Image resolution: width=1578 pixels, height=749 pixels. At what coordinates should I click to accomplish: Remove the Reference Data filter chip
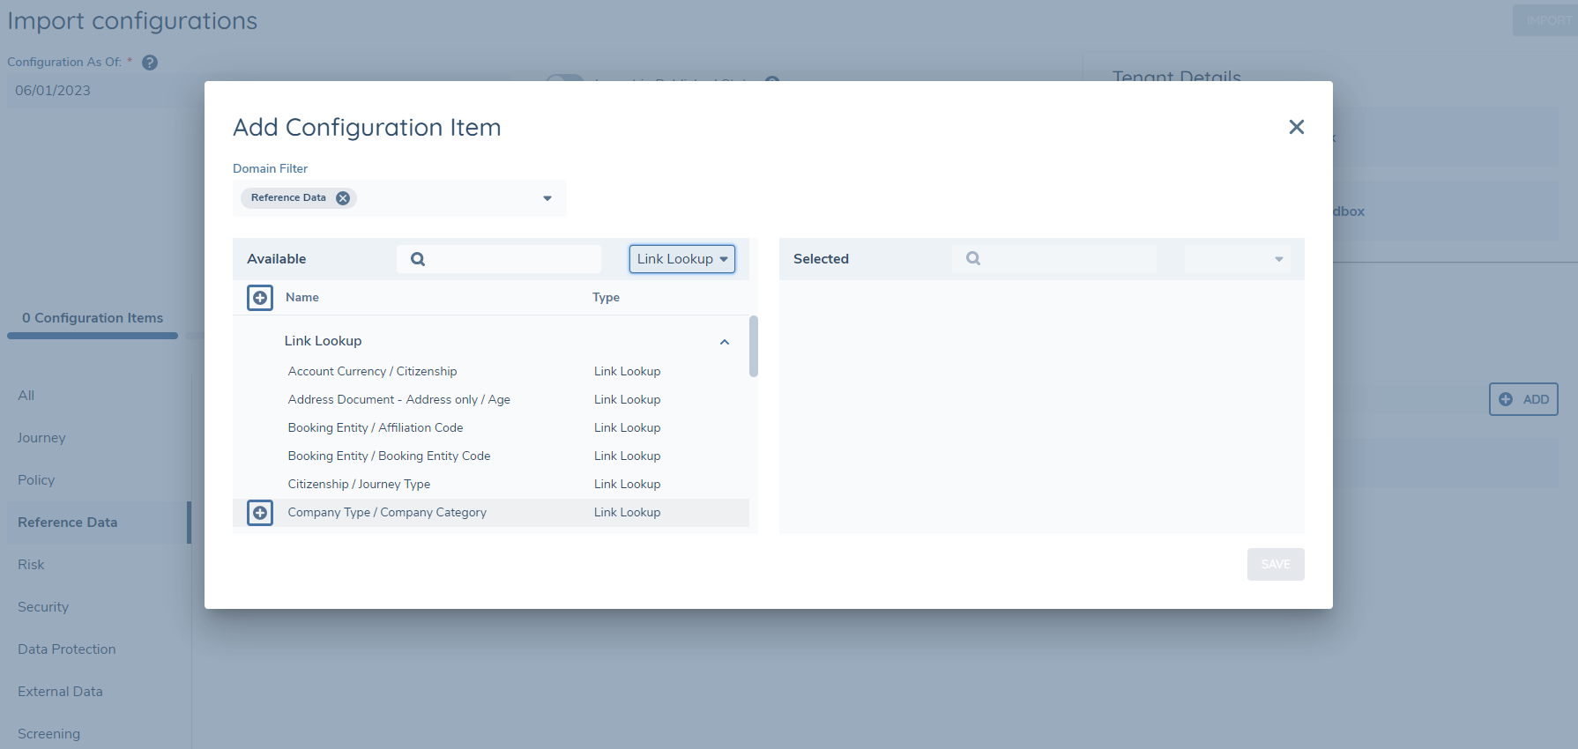(x=343, y=198)
